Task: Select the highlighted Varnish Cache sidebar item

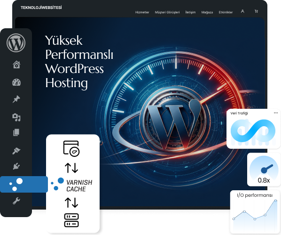Action: (x=24, y=184)
